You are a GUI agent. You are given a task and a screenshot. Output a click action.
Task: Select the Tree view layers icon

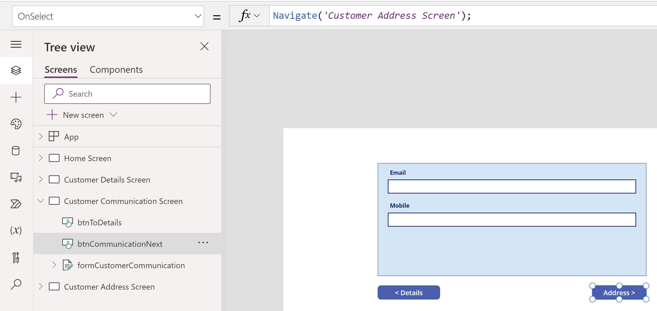click(16, 70)
